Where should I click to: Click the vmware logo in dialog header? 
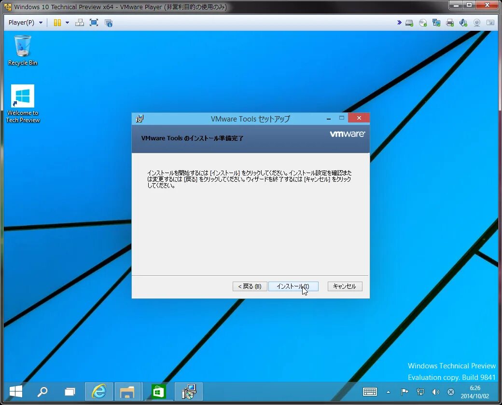click(348, 134)
